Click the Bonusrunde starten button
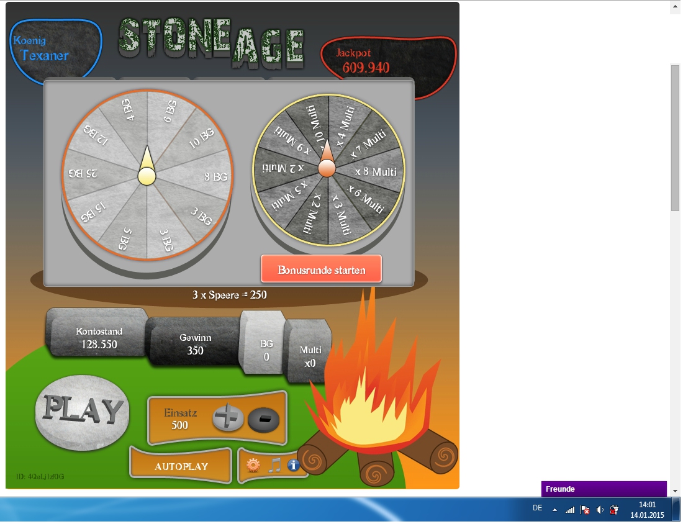Image resolution: width=683 pixels, height=524 pixels. (x=322, y=269)
